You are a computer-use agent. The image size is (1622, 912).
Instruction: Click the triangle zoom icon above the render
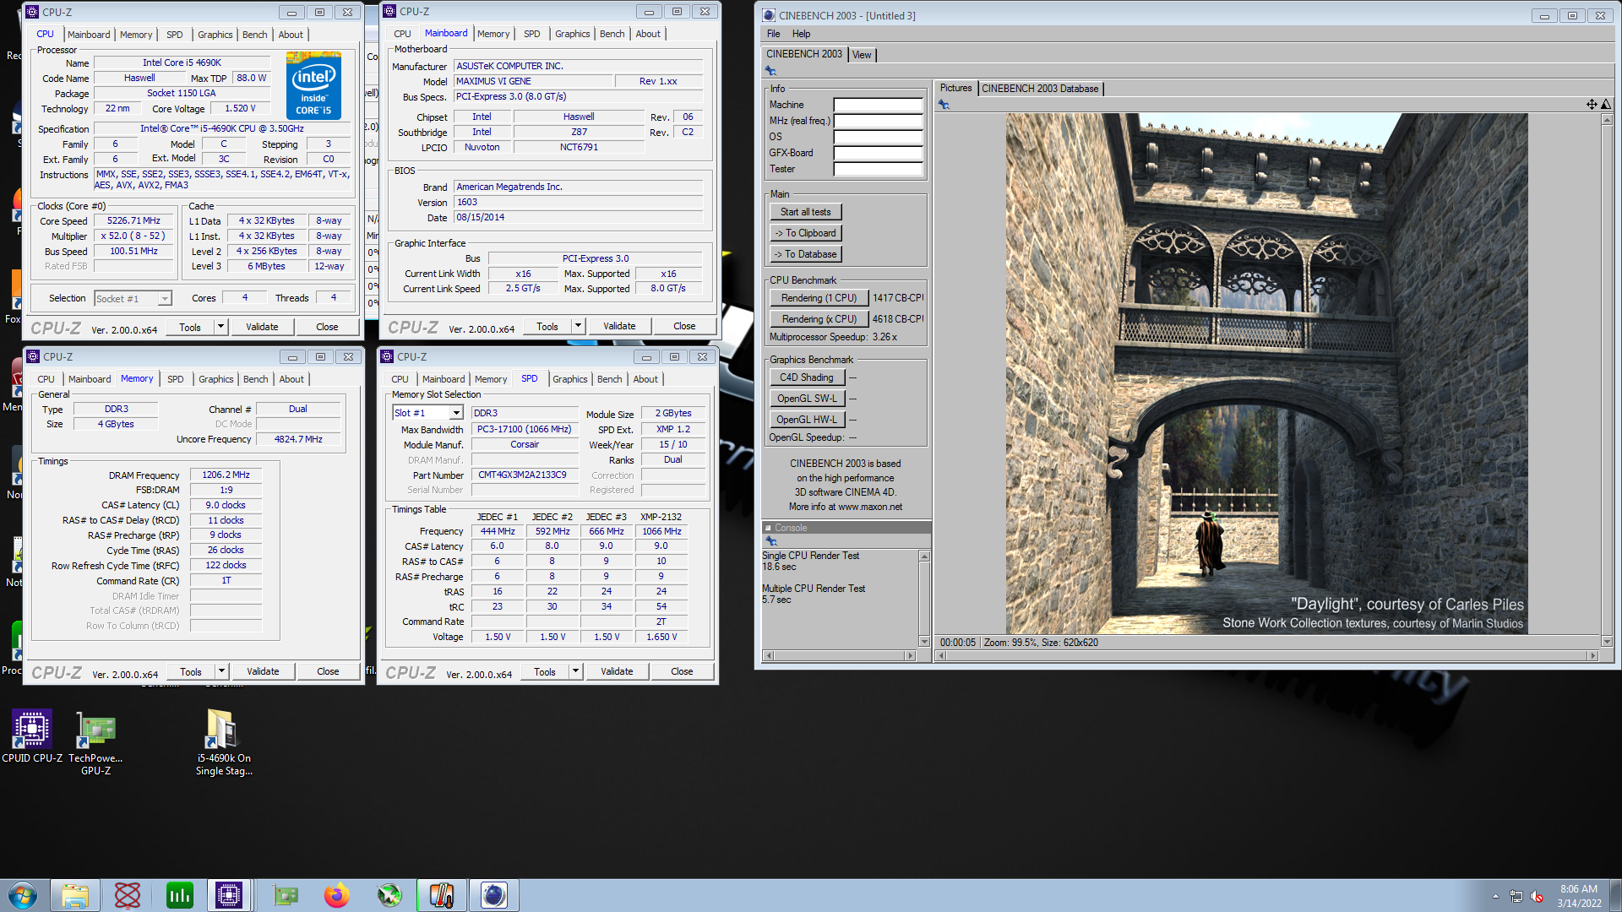(1606, 104)
